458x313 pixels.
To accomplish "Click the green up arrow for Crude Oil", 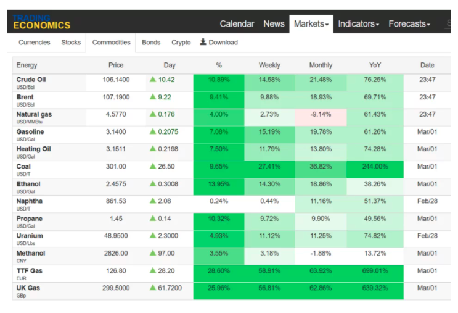I will click(x=152, y=80).
